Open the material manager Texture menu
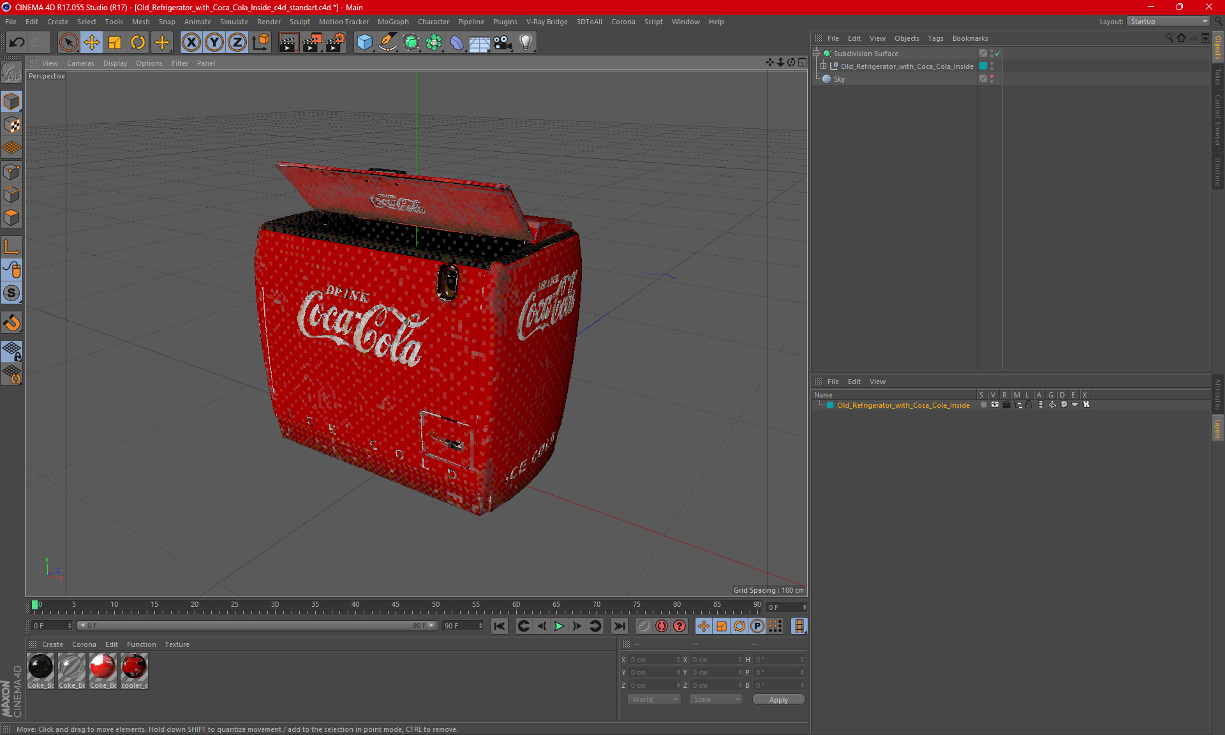The height and width of the screenshot is (735, 1225). tap(177, 644)
